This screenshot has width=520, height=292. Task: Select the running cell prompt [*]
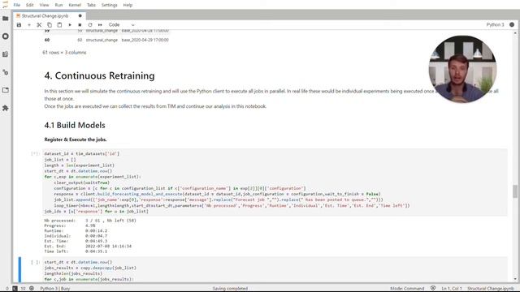tap(35, 153)
